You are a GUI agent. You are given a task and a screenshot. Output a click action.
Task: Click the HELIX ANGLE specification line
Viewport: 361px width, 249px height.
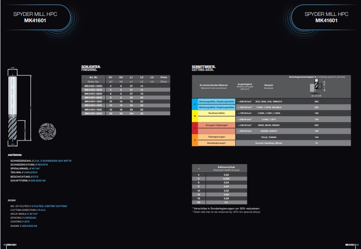(24, 214)
